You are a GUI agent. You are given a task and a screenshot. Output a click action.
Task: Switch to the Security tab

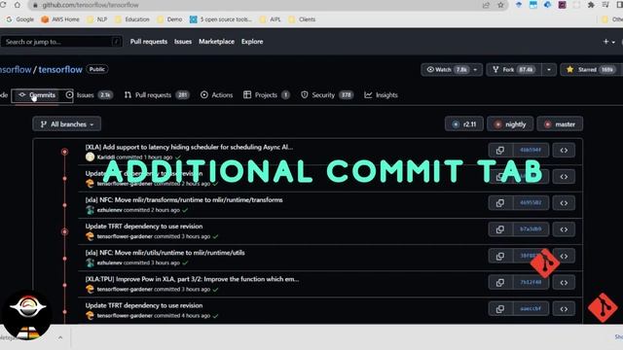(x=327, y=95)
